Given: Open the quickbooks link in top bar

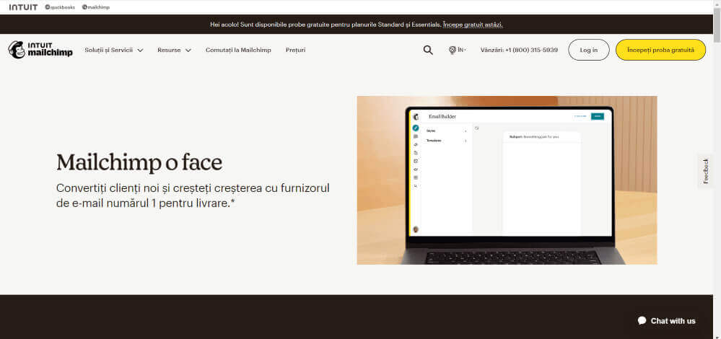Looking at the screenshot, I should 60,7.
